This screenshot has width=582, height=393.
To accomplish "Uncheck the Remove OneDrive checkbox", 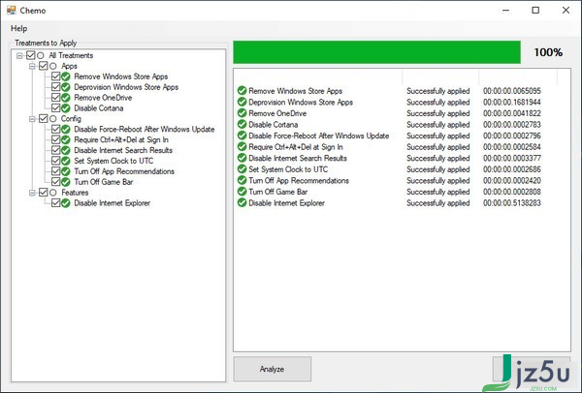I will 55,98.
